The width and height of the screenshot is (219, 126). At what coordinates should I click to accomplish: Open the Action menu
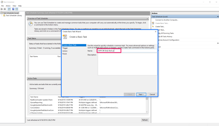pos(8,6)
